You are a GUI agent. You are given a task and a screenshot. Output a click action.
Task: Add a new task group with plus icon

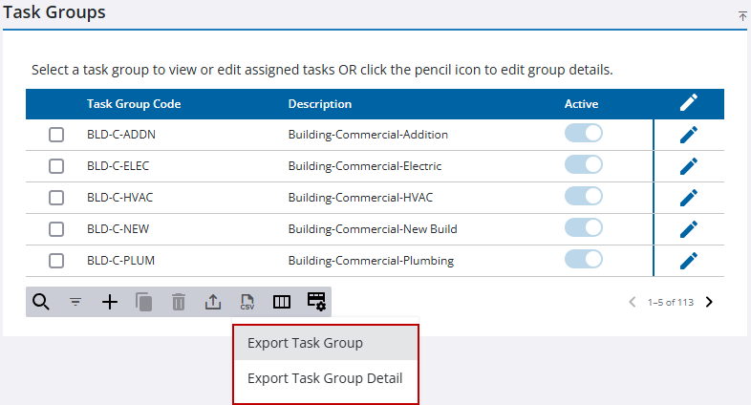point(110,302)
